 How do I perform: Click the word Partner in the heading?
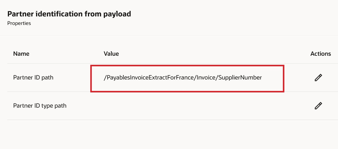20,14
